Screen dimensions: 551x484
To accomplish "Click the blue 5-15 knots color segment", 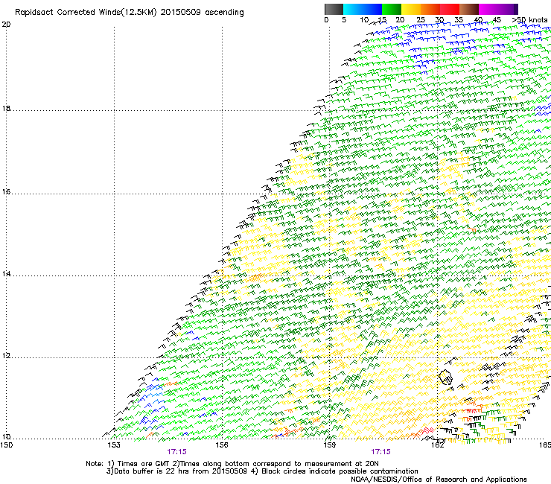I will coord(363,9).
